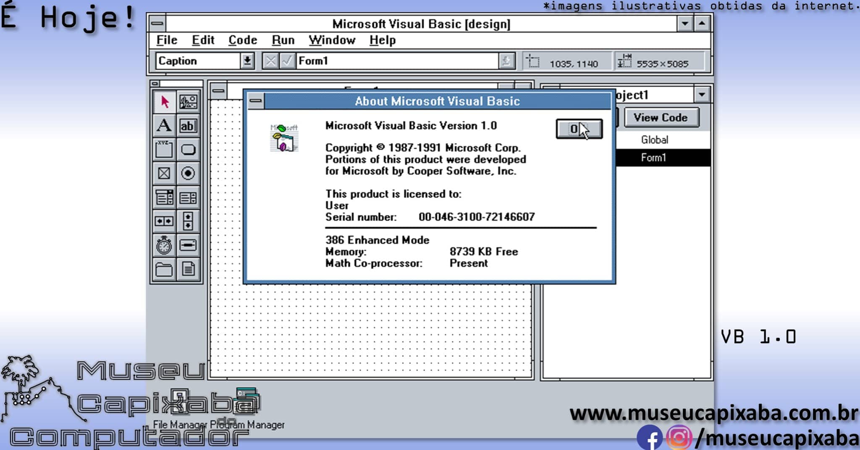Choose the Label tool marked with letter A

pos(164,125)
